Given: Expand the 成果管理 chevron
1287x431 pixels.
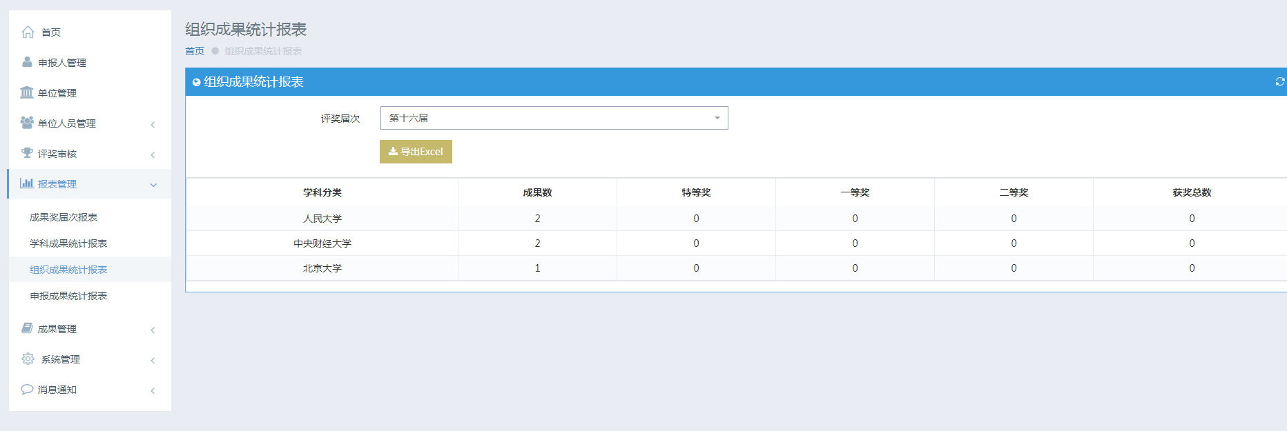Looking at the screenshot, I should (x=153, y=330).
